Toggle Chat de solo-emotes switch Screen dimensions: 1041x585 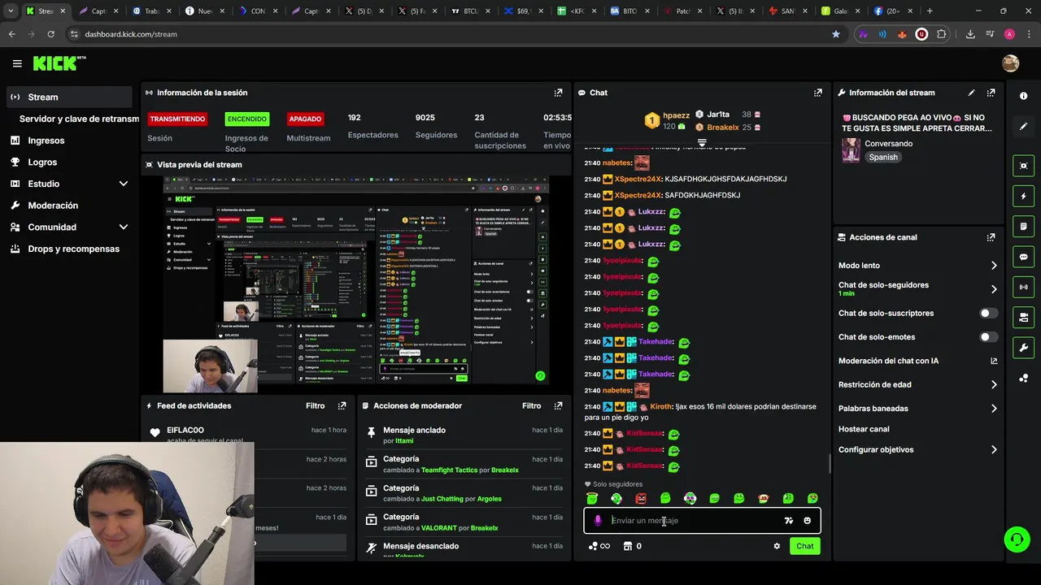(x=988, y=336)
